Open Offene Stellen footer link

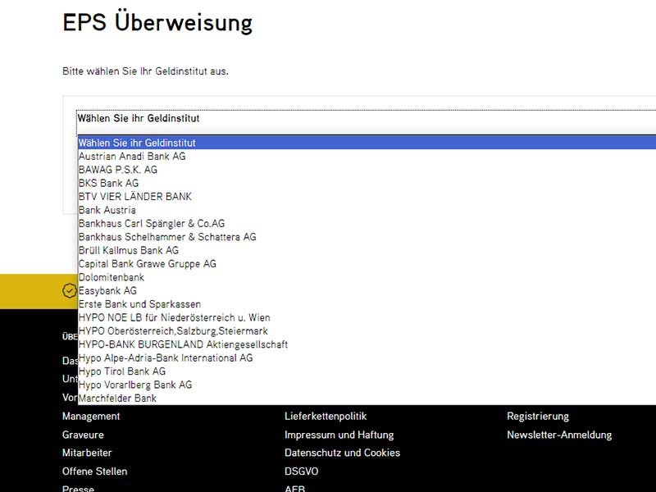click(94, 471)
